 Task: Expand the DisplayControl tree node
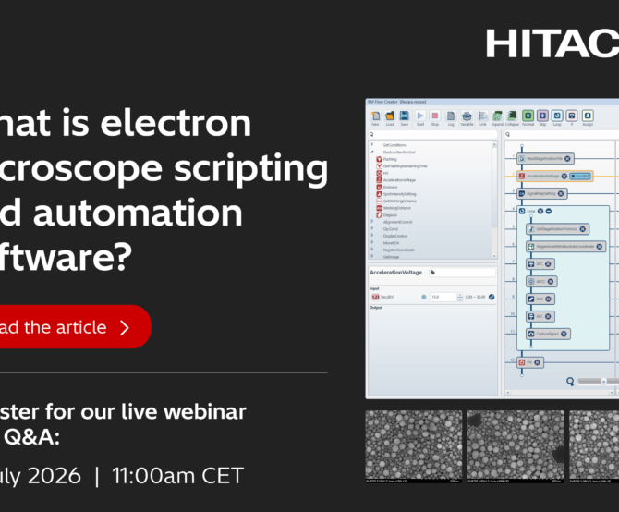(372, 236)
